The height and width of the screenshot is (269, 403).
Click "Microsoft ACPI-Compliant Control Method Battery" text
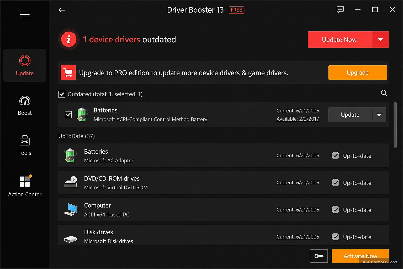(150, 119)
